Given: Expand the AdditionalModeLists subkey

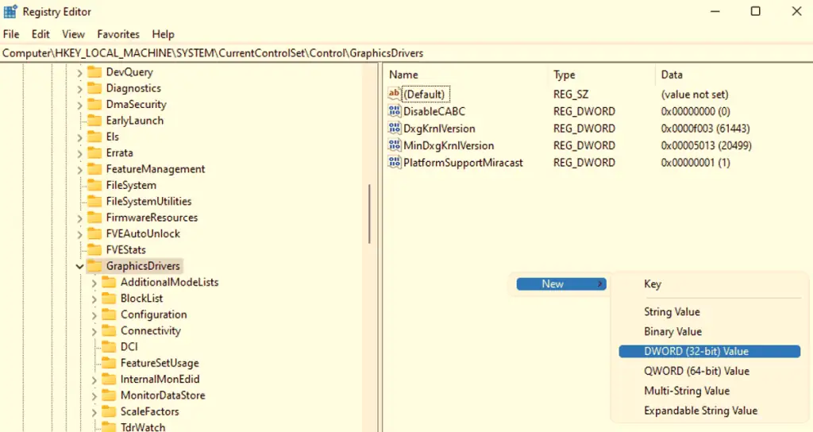Looking at the screenshot, I should [94, 283].
